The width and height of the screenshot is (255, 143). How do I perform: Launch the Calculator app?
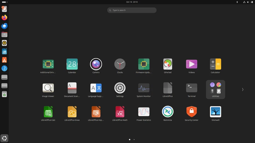point(215,64)
